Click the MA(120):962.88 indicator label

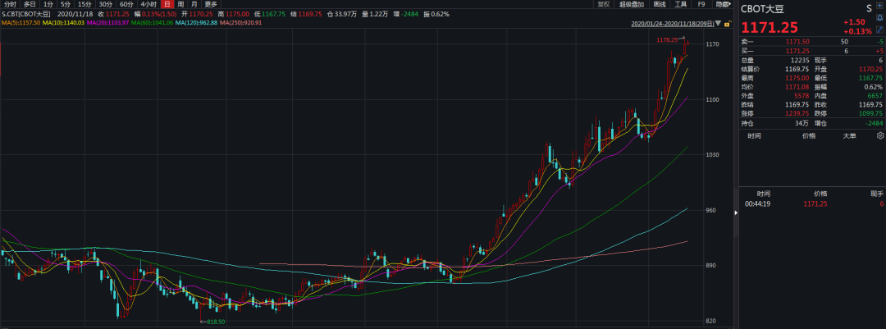coord(197,23)
